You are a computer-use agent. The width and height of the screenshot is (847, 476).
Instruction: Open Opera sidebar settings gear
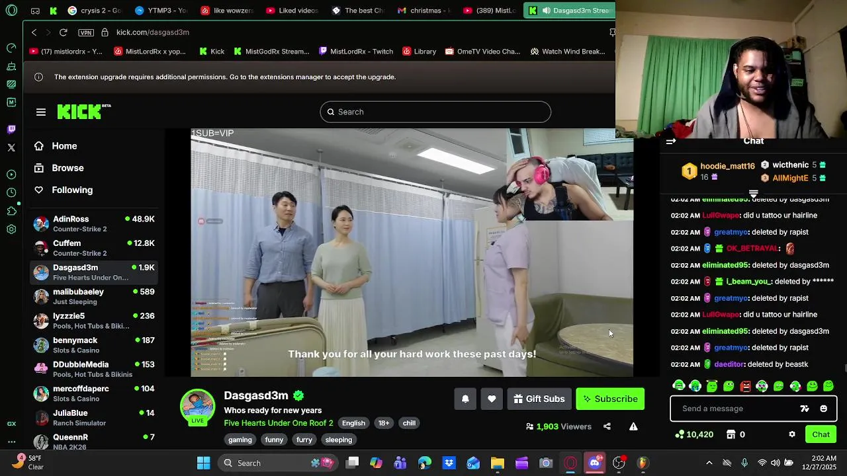tap(11, 229)
